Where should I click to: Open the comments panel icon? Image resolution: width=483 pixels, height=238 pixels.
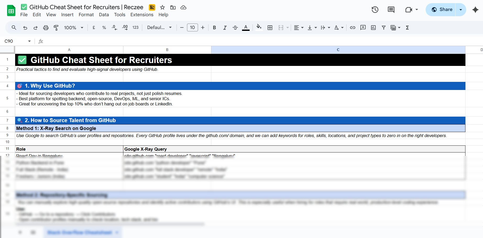(x=391, y=10)
